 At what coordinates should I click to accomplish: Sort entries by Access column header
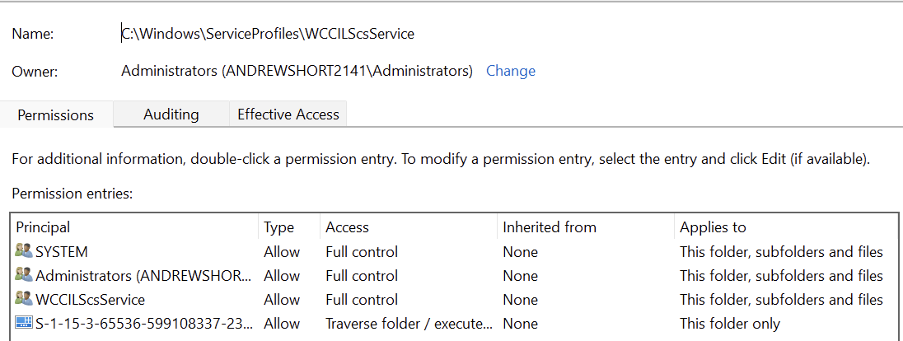click(347, 227)
